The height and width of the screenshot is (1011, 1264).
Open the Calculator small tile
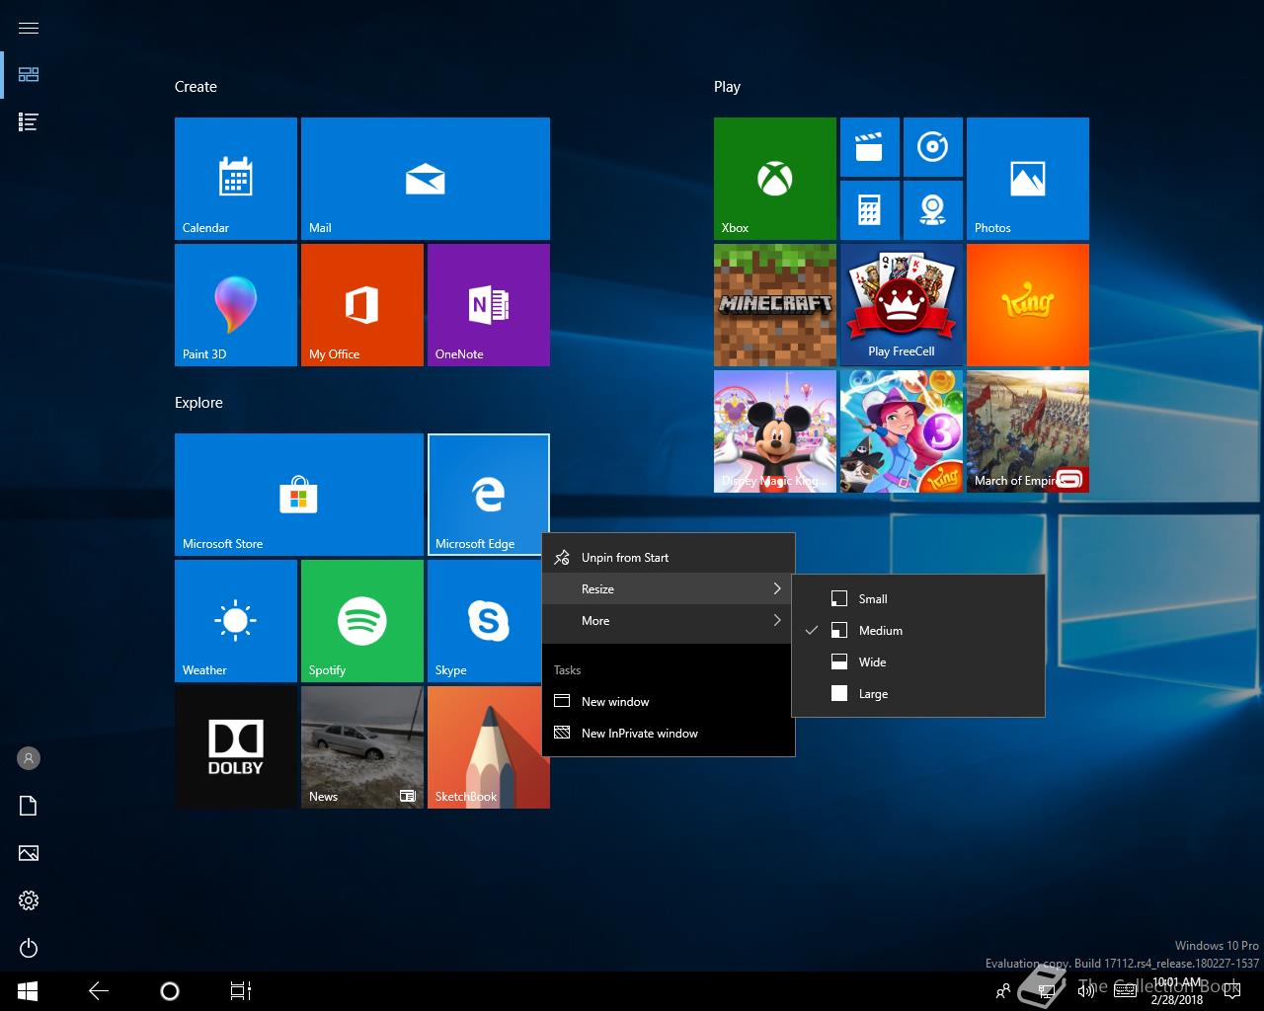point(870,210)
